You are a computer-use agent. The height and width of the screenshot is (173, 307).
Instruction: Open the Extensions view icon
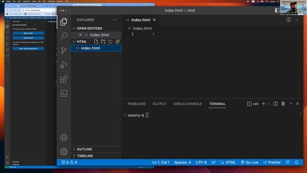tap(64, 79)
